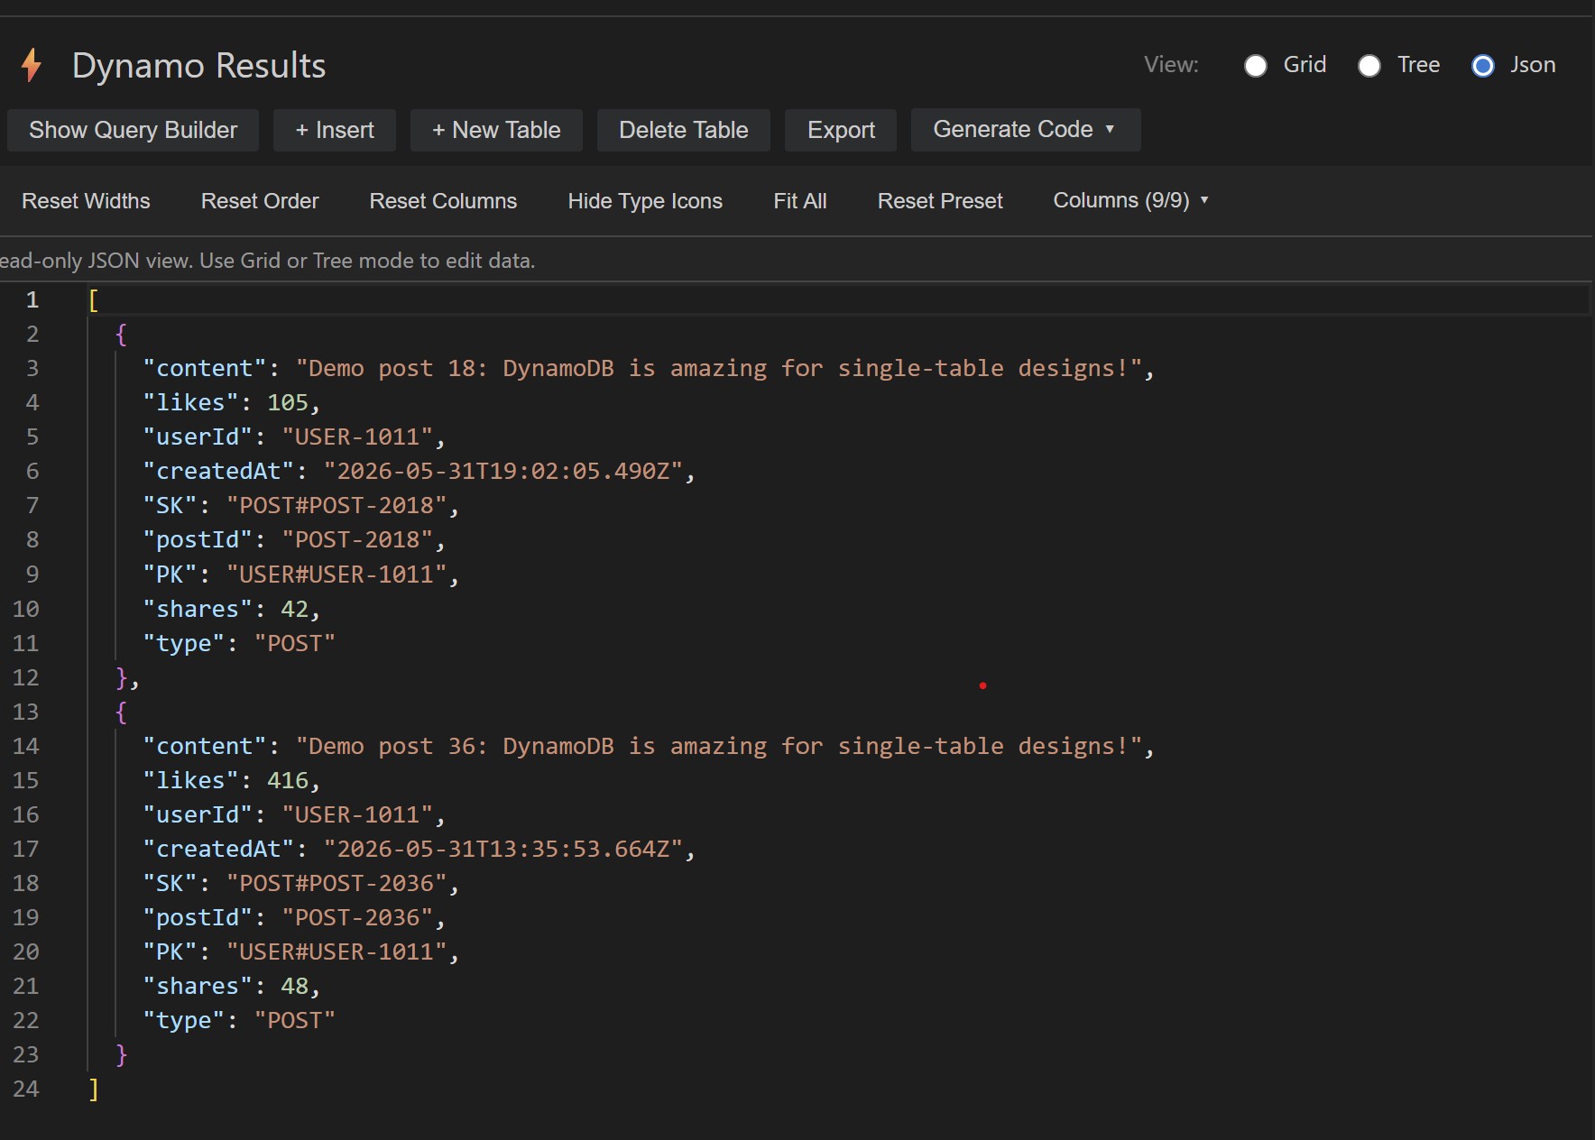Click the shares value 48

tap(294, 986)
